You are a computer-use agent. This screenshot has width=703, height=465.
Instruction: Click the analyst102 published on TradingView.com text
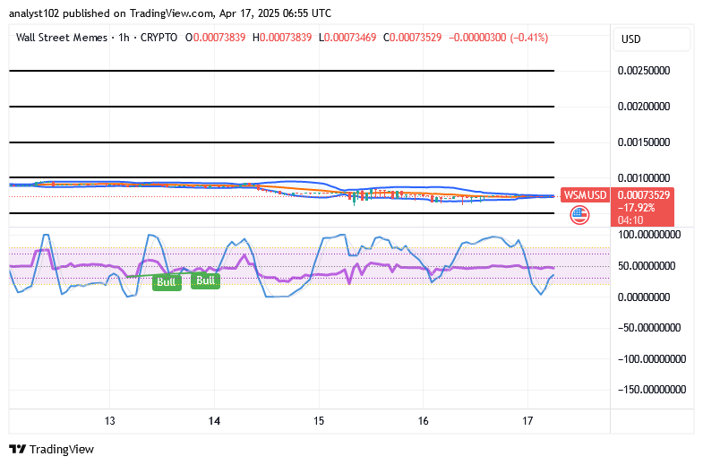pyautogui.click(x=170, y=13)
